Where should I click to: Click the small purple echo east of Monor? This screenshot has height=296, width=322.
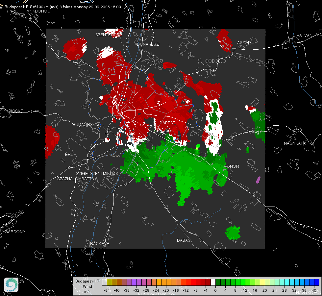click(258, 180)
